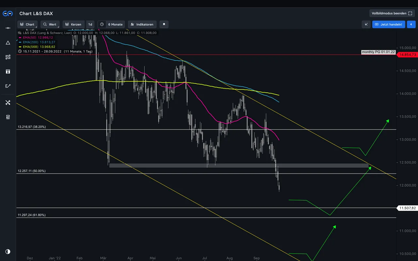Select the text annotation tool
This screenshot has height=261, width=418.
8,71
